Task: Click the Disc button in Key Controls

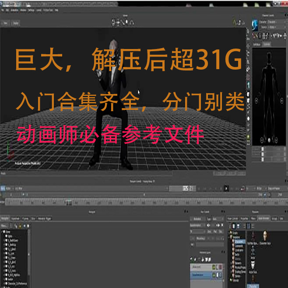Action: [221, 232]
